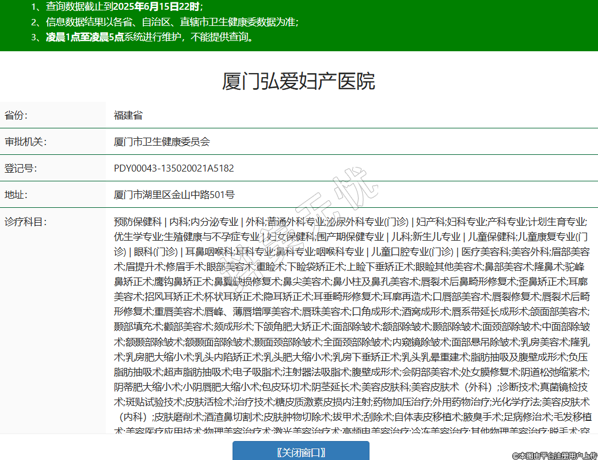This screenshot has height=460, width=598.
Task: Select the 地址 field label
Action: click(17, 195)
